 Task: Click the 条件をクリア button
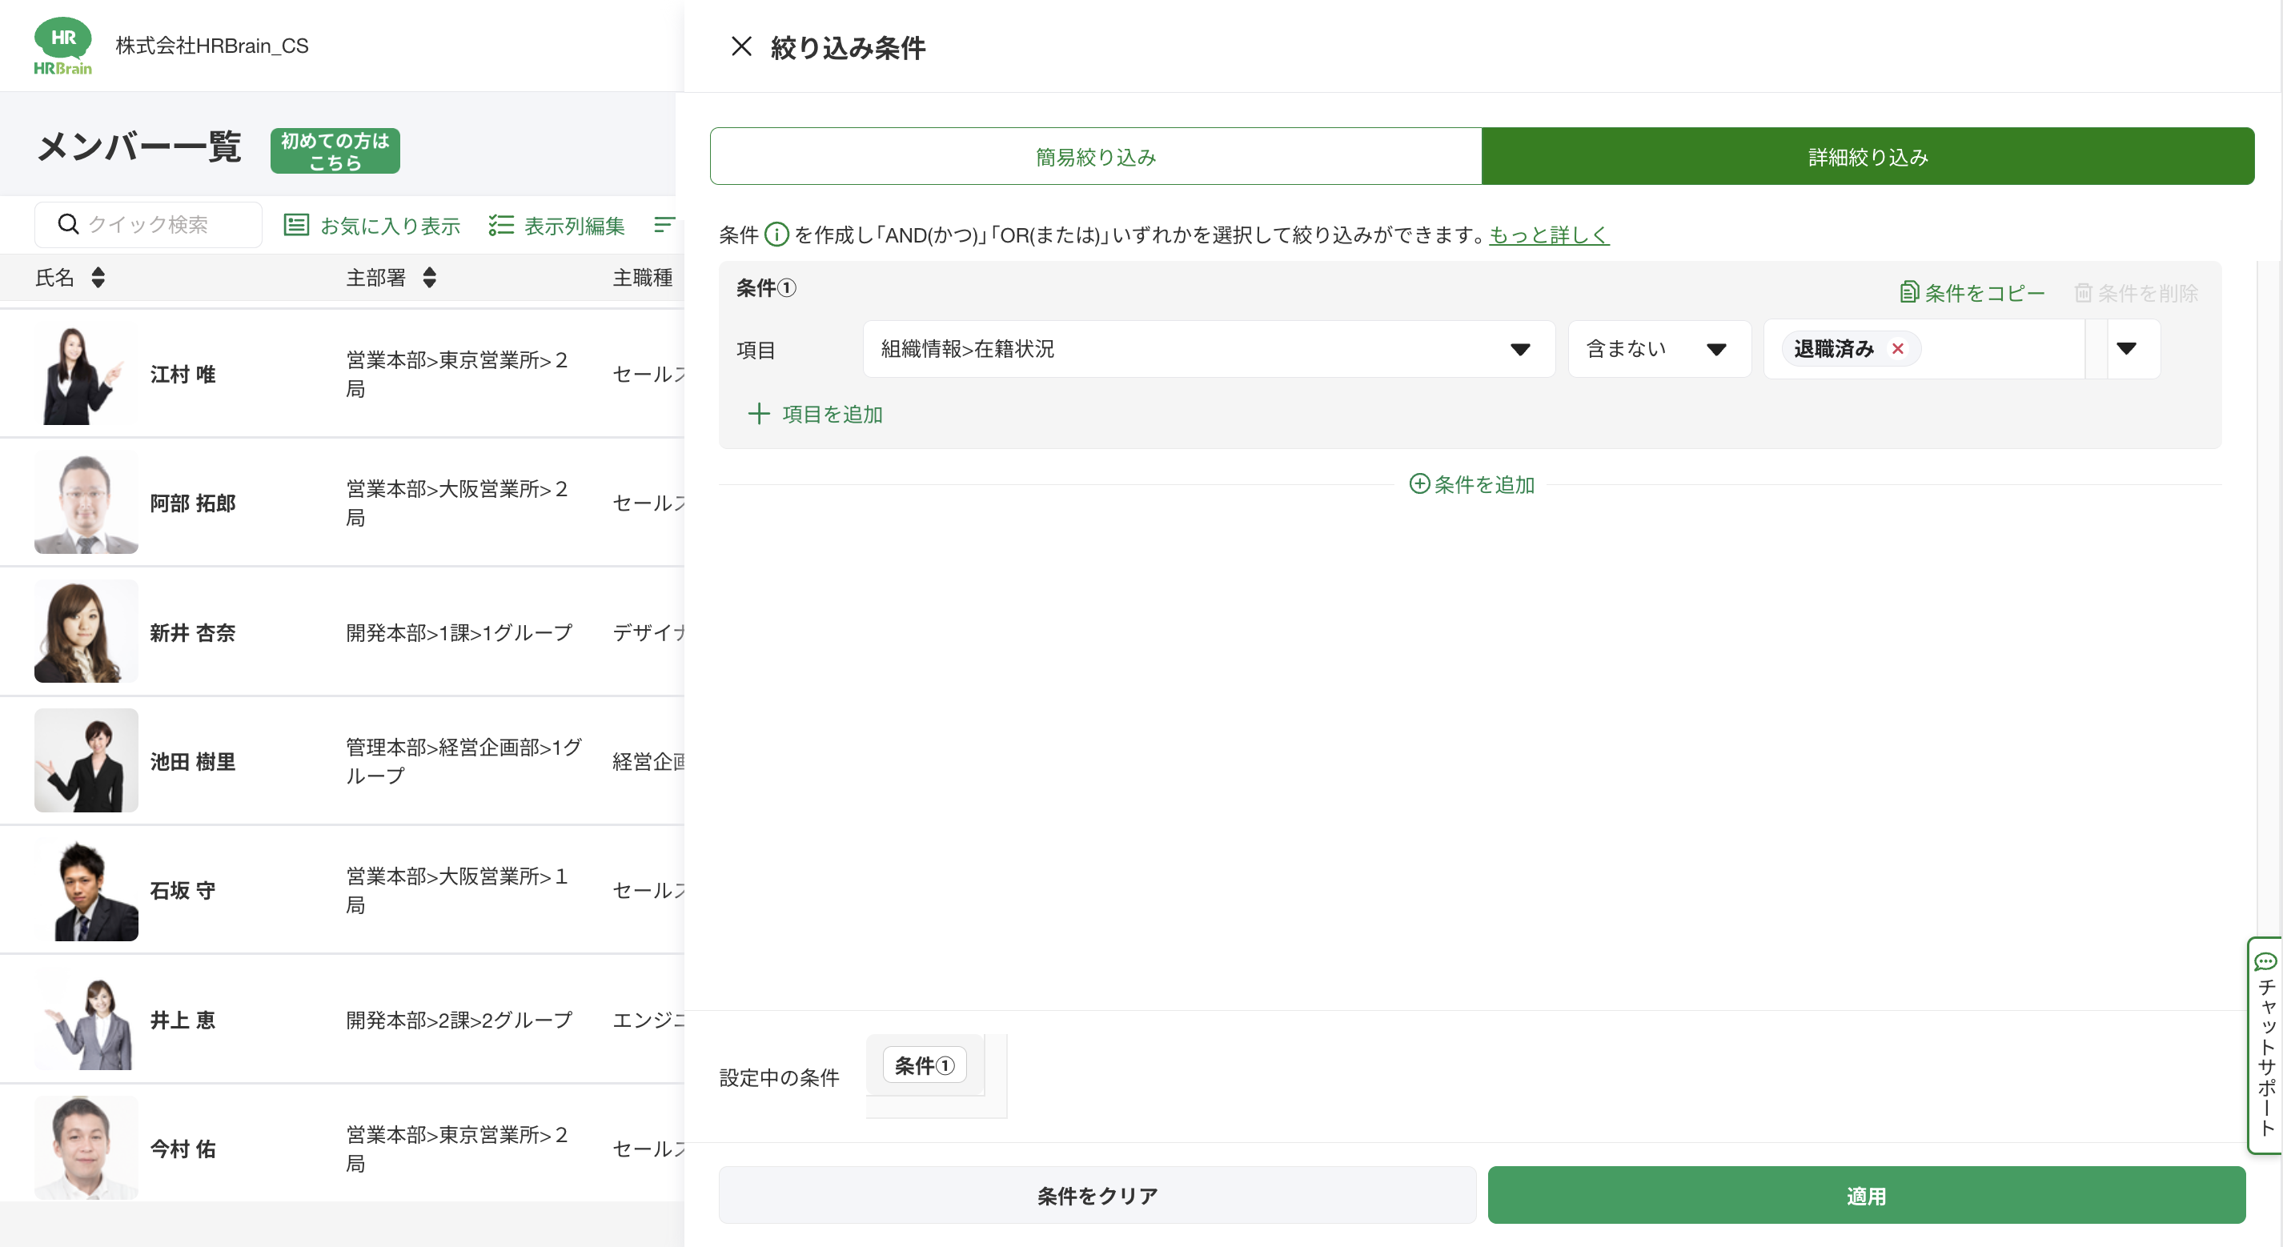click(x=1097, y=1196)
